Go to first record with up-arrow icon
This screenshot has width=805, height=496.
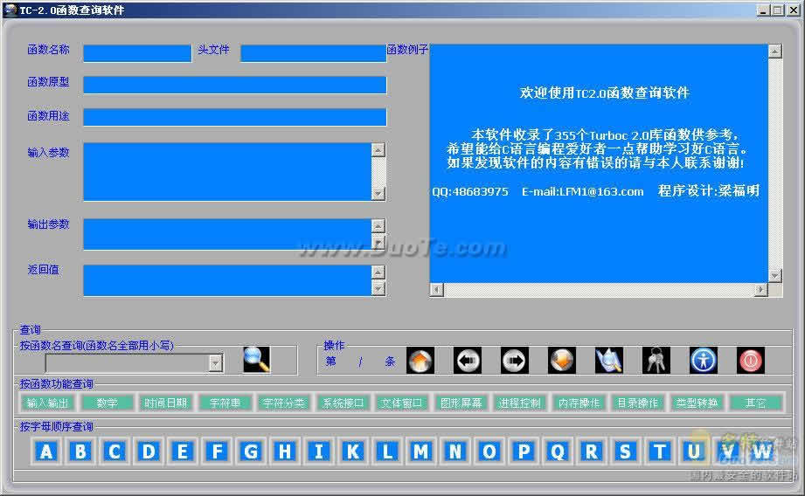[420, 360]
